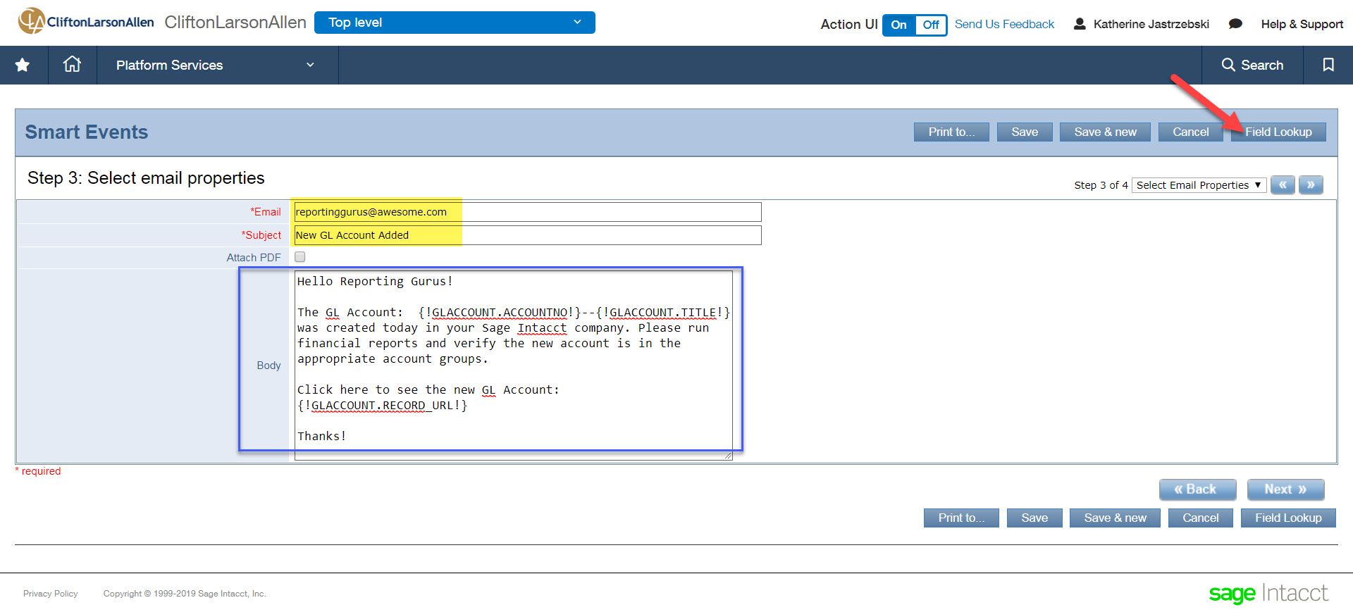Click the top Field Lookup button
The width and height of the screenshot is (1353, 612).
[x=1278, y=132]
